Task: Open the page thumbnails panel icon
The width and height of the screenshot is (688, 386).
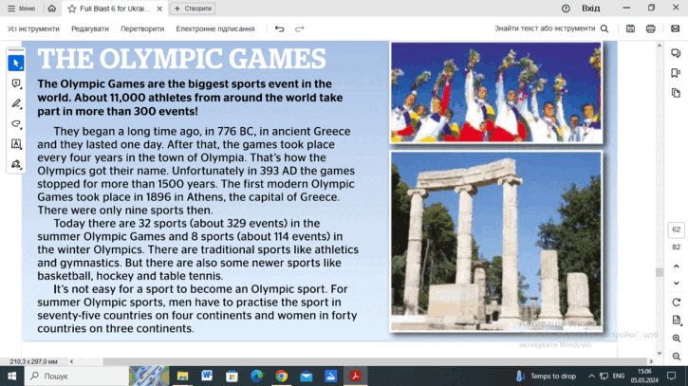Action: [x=676, y=93]
